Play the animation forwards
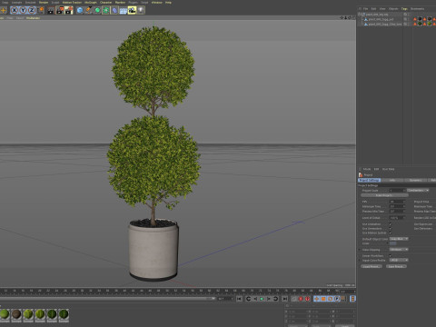Screen dimensions: 436x327 click(262, 299)
